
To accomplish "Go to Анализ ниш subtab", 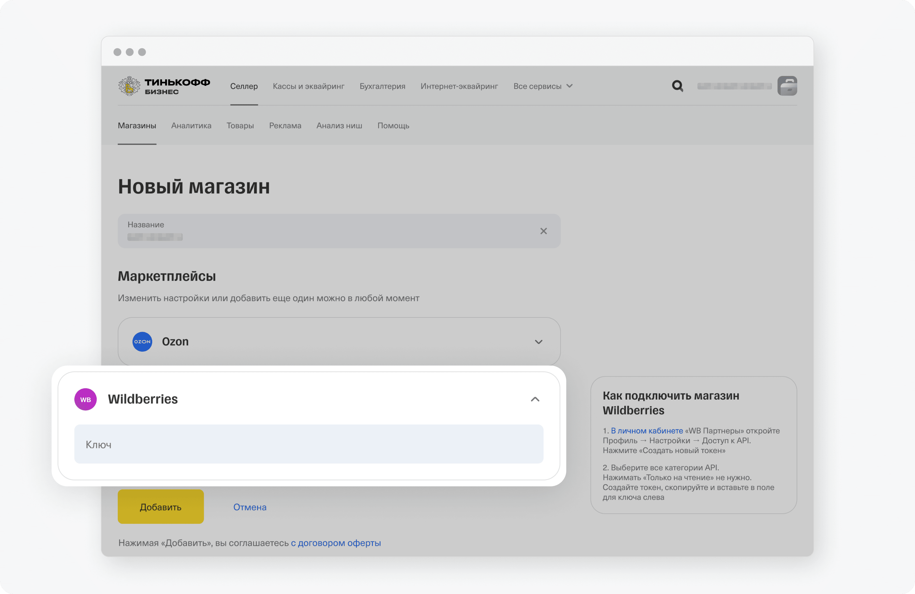I will click(x=339, y=126).
